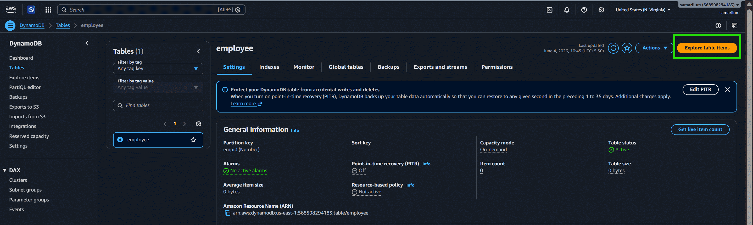Open Settings in the side navigation

18,146
